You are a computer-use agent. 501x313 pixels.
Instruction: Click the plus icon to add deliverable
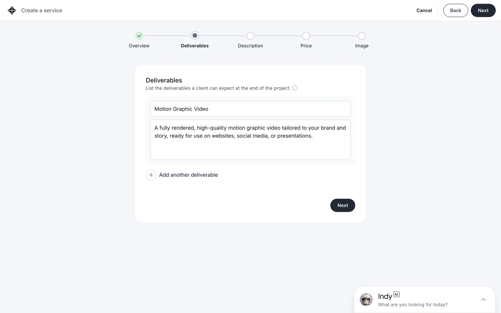coord(151,175)
